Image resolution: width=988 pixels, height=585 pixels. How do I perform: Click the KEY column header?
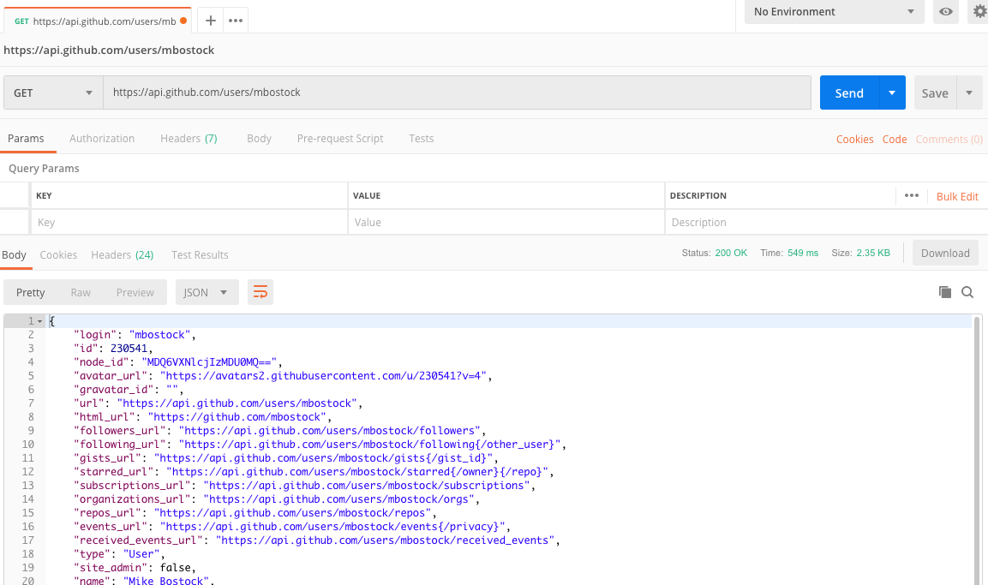tap(44, 196)
